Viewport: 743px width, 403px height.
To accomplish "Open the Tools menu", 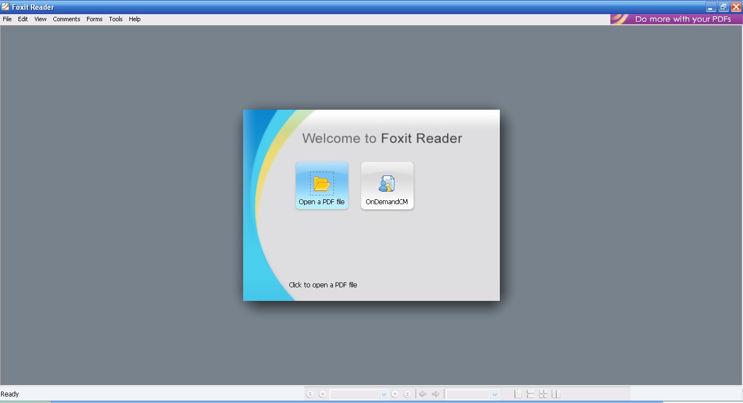I will (x=116, y=19).
